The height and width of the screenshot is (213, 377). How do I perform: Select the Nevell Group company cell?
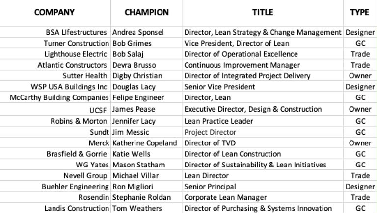[x=85, y=175]
